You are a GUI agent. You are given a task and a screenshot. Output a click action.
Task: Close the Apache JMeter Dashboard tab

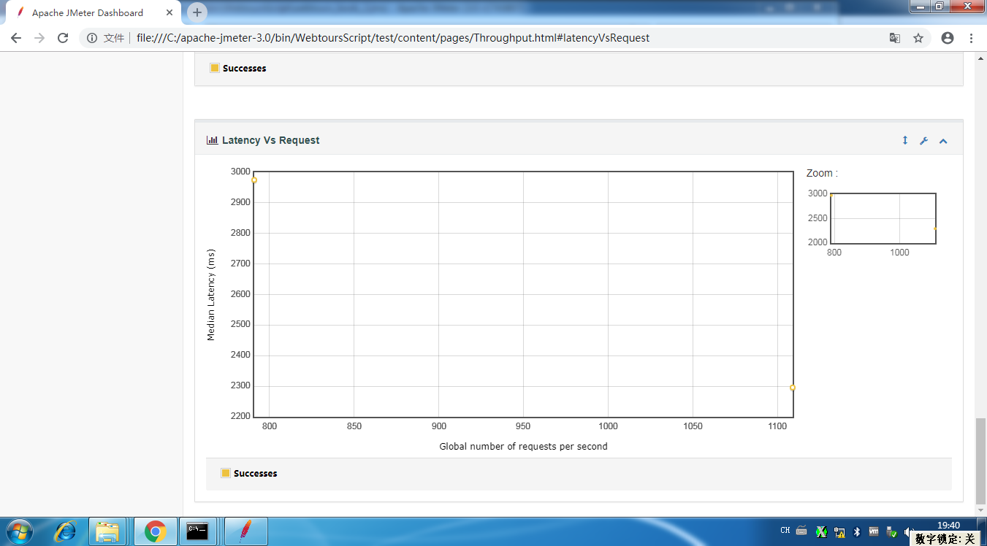pyautogui.click(x=169, y=12)
